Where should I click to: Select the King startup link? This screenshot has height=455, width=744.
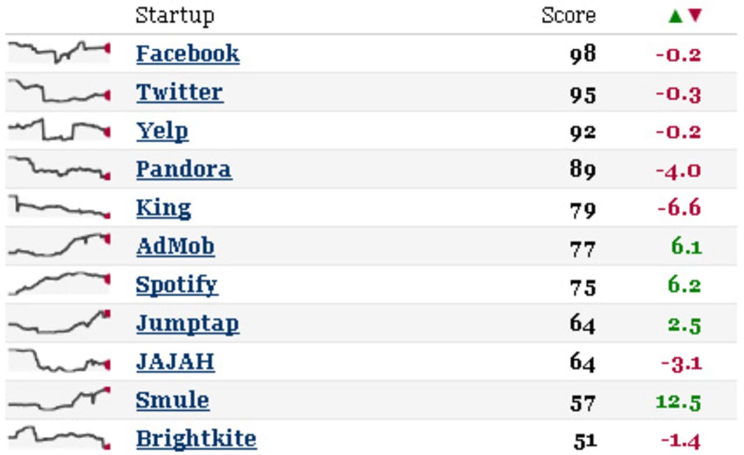[x=163, y=208]
